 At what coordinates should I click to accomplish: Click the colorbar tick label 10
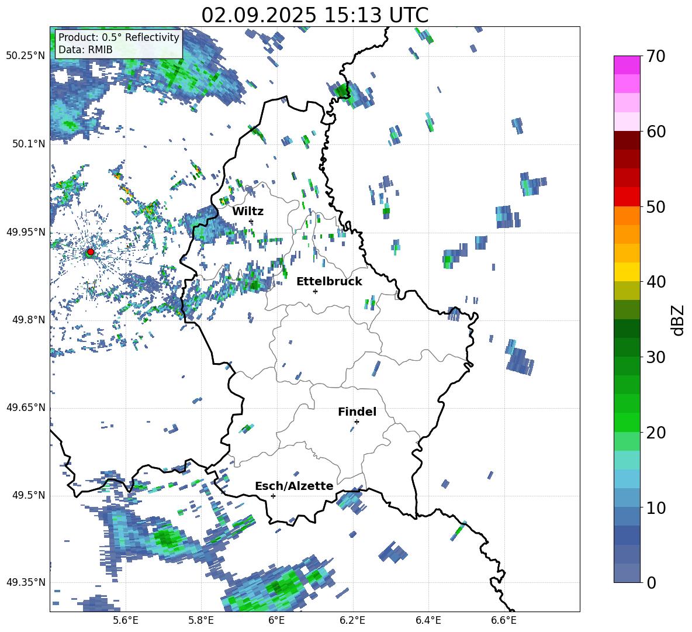coord(656,507)
